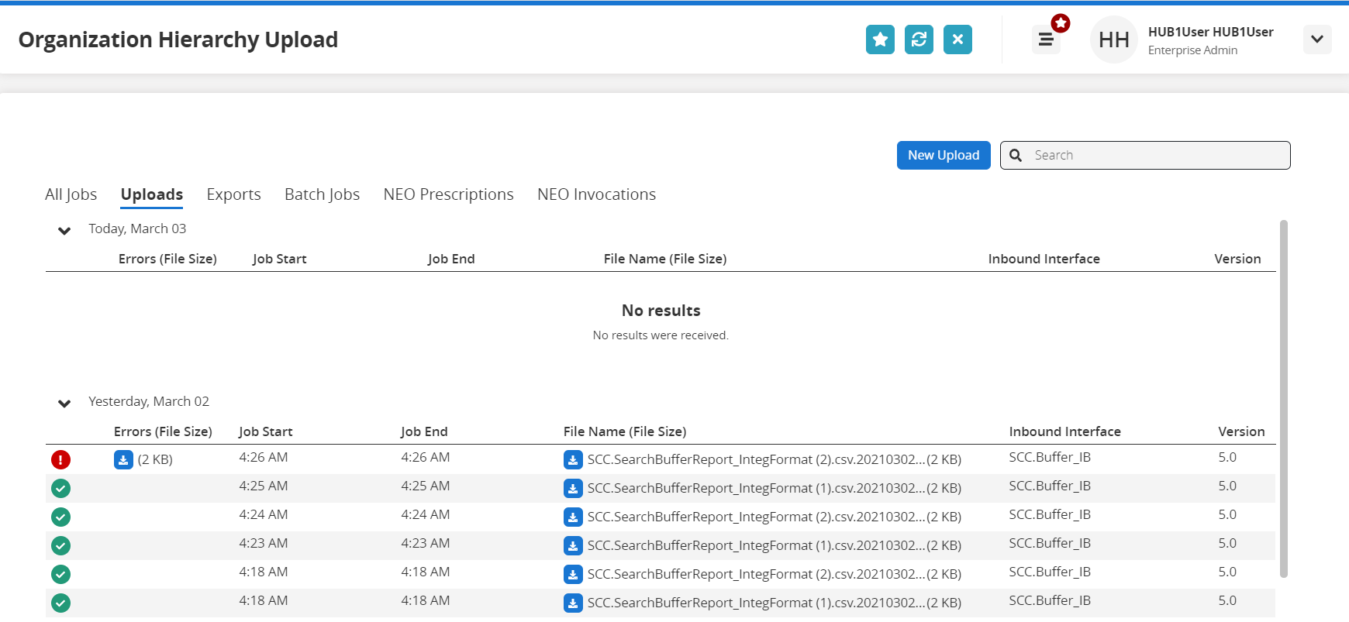
Task: Click the star favorite icon in header
Action: tap(880, 40)
